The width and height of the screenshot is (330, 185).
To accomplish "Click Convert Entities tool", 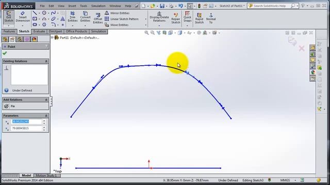I will tap(85, 17).
